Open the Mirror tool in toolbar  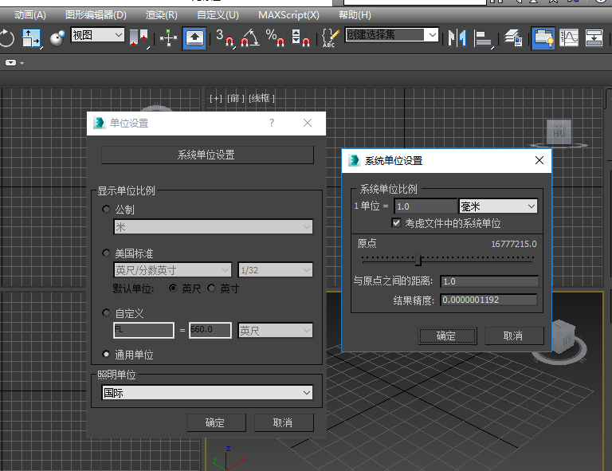tap(457, 37)
